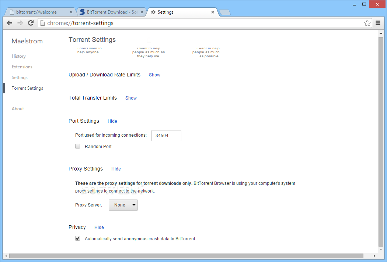Enable the Random Port checkbox
This screenshot has height=262, width=387.
77,146
